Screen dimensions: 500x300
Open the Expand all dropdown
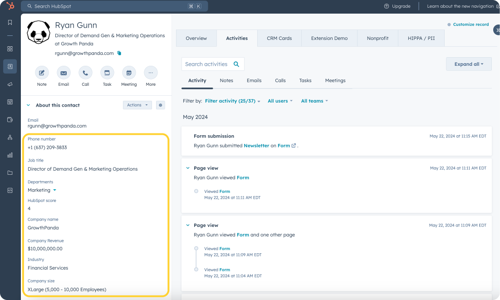pos(469,64)
